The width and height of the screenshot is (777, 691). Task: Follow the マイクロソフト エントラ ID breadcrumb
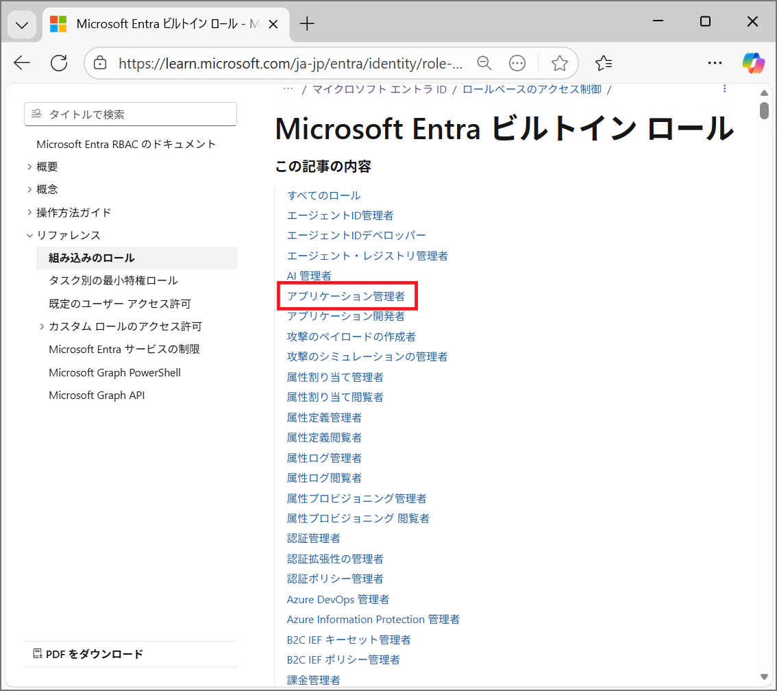380,89
